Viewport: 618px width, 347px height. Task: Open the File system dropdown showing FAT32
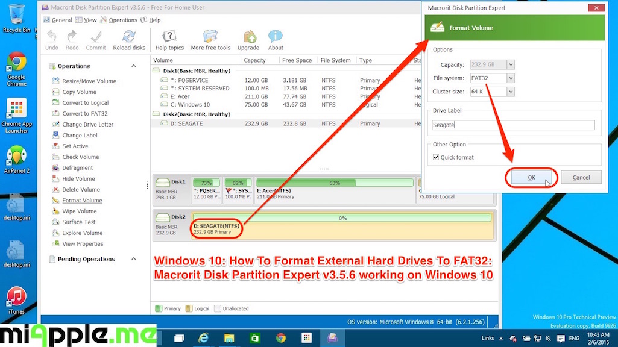[512, 78]
